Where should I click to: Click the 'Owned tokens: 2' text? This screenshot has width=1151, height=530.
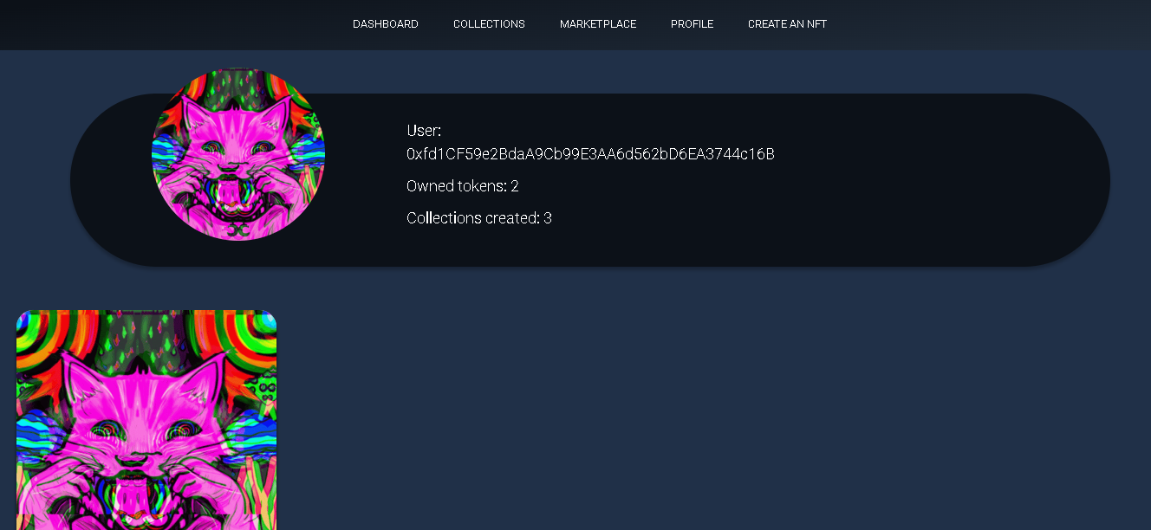[x=463, y=186]
